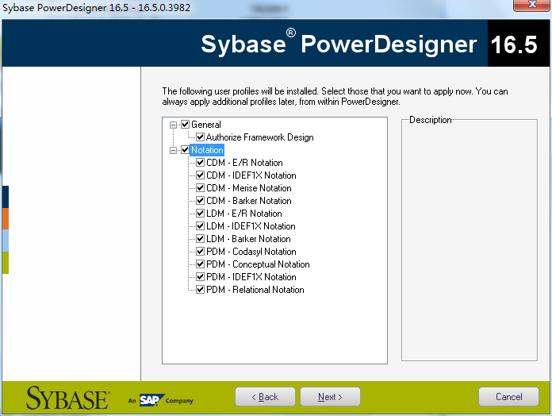The height and width of the screenshot is (416, 552).
Task: Select the General tree label
Action: [x=206, y=125]
